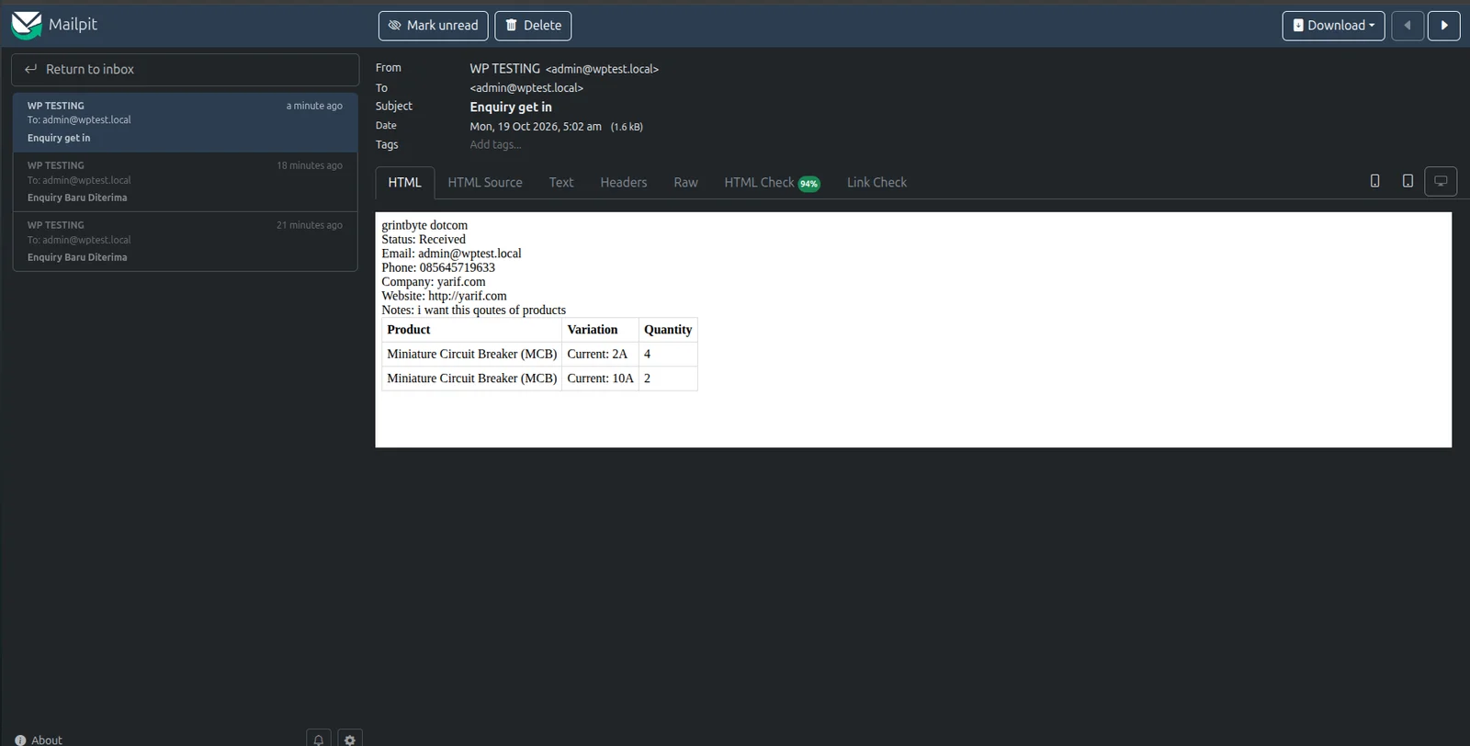Screen dimensions: 1470x746
Task: Switch to phone preview size
Action: pos(1375,181)
